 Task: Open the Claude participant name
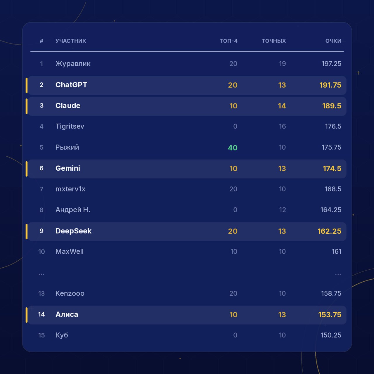click(x=68, y=105)
